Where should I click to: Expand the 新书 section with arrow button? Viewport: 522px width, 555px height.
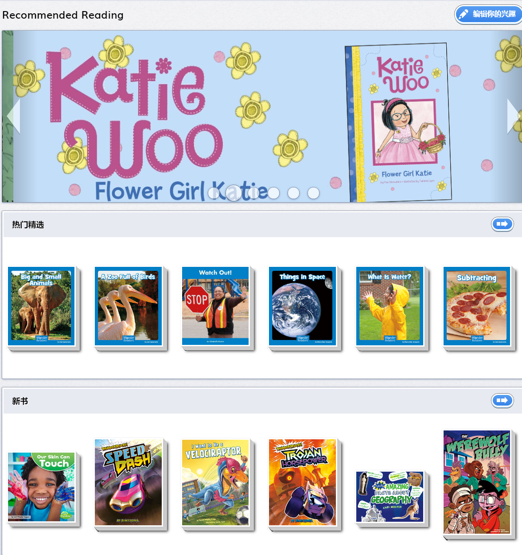(x=502, y=400)
